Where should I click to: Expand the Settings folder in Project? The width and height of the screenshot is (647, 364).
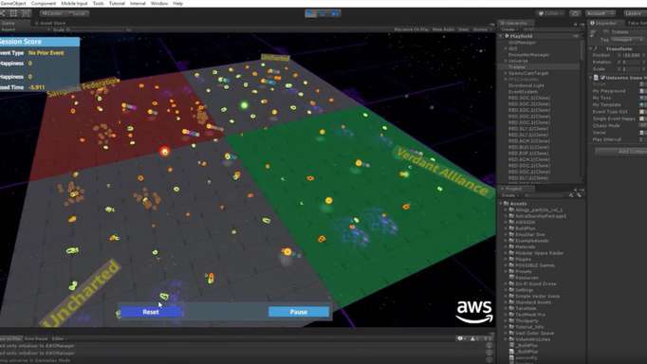pos(506,290)
